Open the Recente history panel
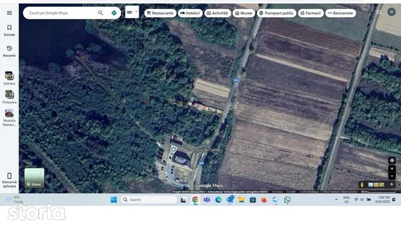 9,51
